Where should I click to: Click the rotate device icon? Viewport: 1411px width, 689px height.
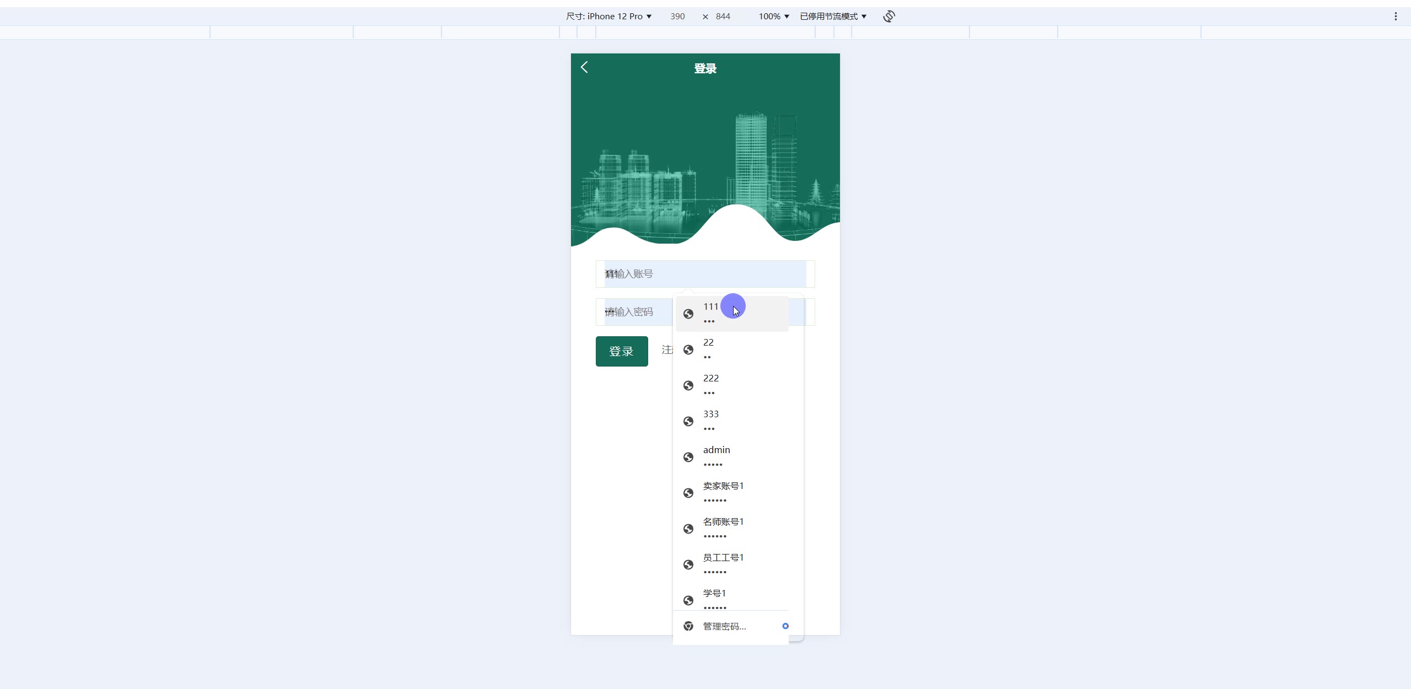pyautogui.click(x=888, y=17)
